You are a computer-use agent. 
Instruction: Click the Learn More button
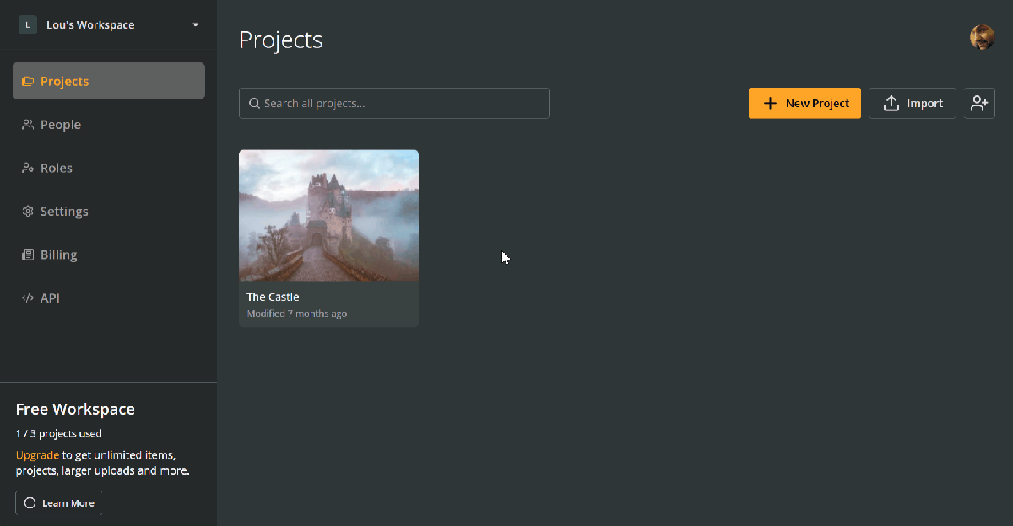[x=59, y=503]
